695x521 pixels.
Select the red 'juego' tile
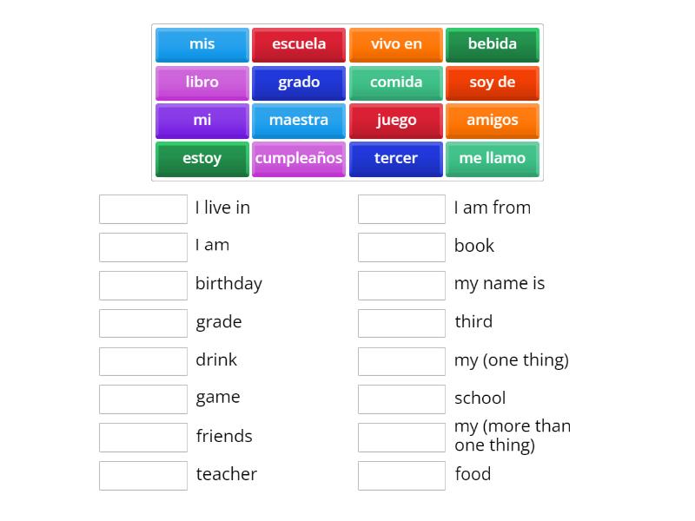[396, 121]
